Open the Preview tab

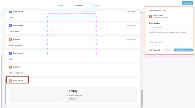78,5
